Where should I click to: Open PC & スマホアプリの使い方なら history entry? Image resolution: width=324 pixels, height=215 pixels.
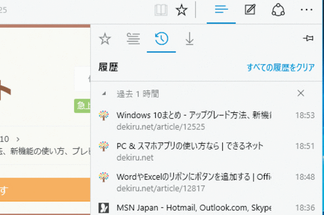[x=207, y=151]
